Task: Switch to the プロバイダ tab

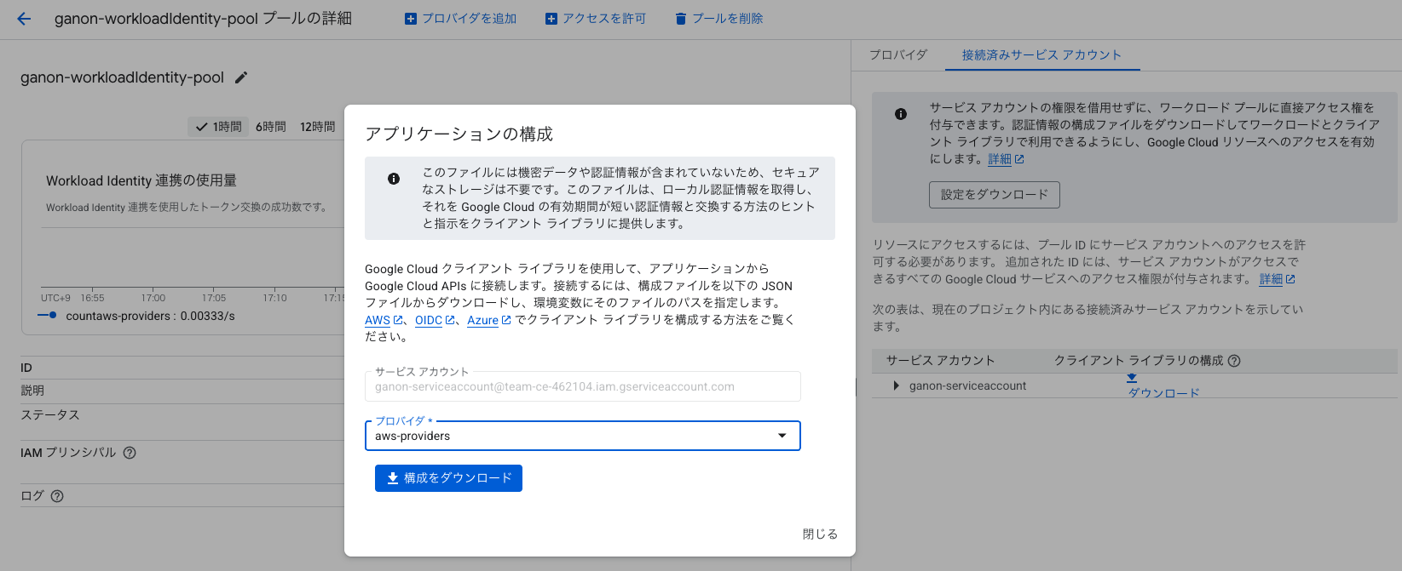Action: (x=898, y=54)
